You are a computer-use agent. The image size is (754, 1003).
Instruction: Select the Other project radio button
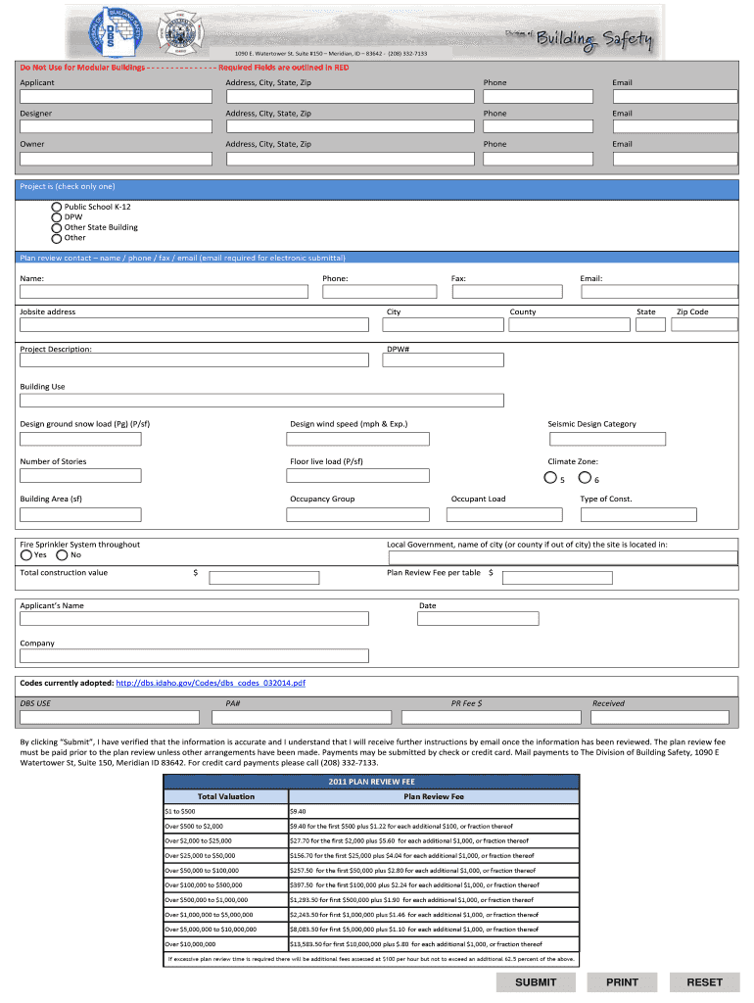coord(57,238)
